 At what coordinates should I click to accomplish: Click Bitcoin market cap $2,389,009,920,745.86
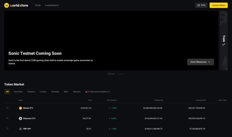153,108
